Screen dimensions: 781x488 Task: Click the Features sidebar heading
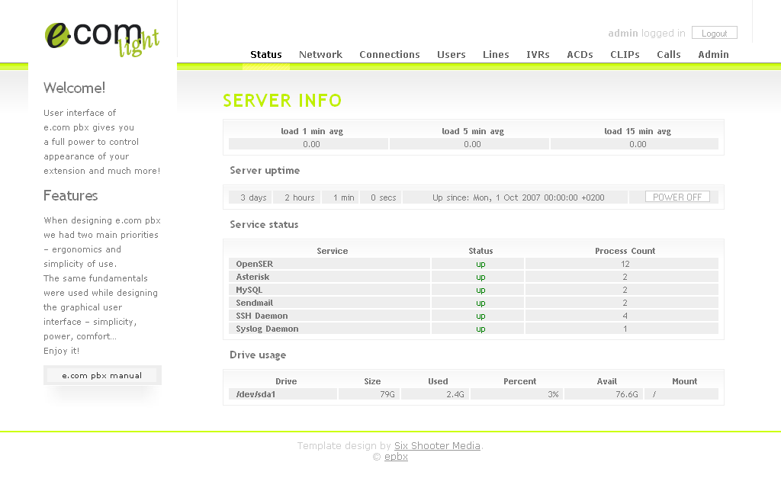(71, 196)
